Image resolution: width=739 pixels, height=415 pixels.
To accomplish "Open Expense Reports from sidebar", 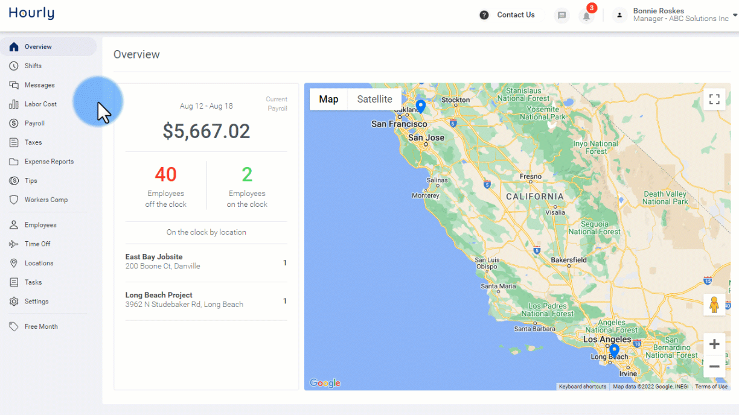I will click(x=49, y=162).
